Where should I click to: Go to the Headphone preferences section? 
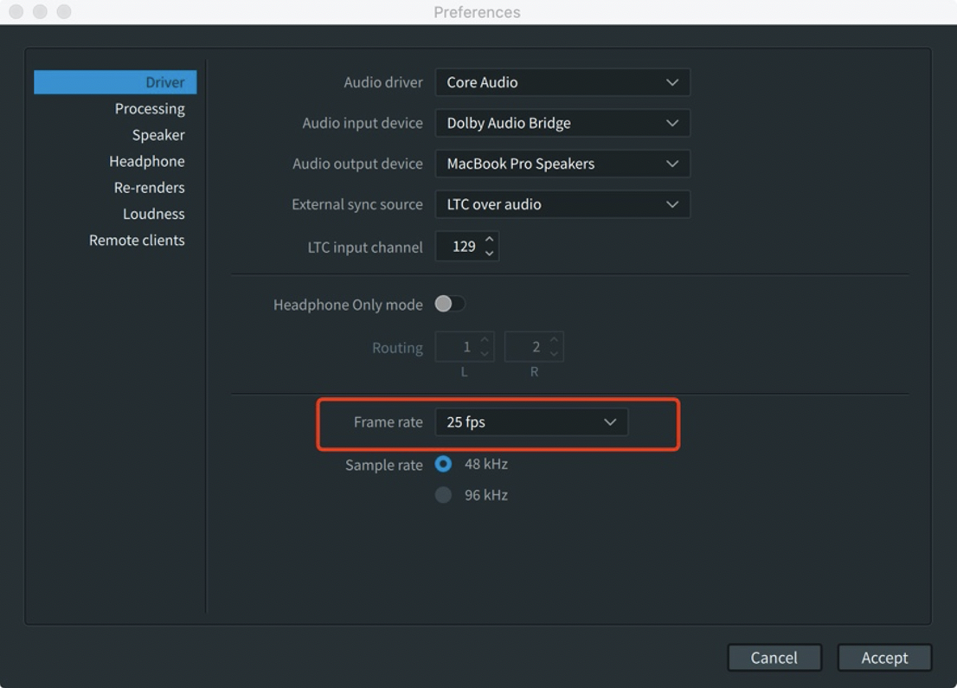coord(147,161)
